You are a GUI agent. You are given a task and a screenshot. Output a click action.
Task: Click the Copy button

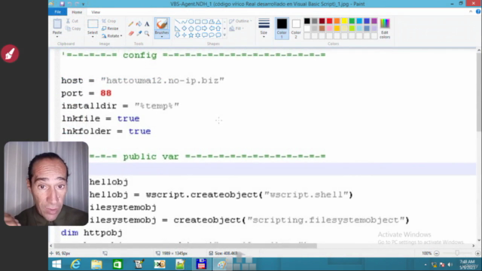click(x=74, y=29)
